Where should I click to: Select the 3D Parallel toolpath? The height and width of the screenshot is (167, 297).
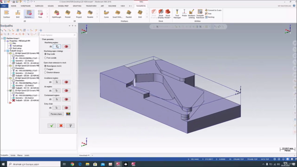90,14
